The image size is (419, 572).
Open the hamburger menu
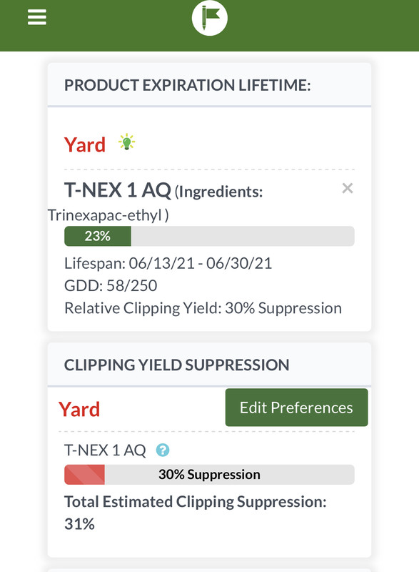37,17
